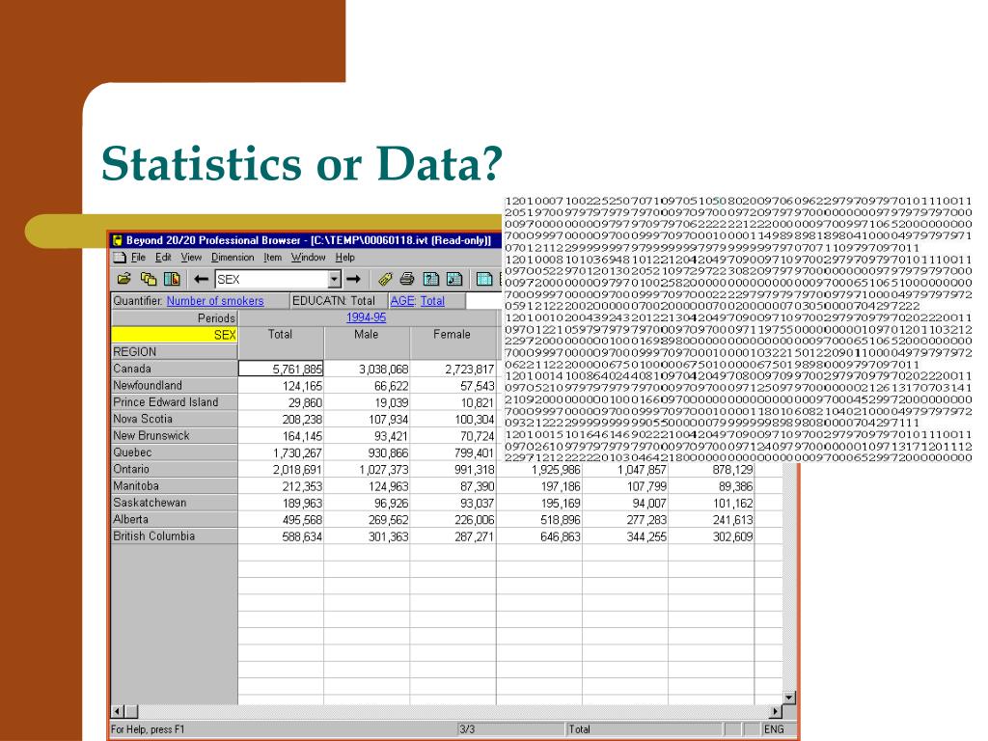Click the ENG status bar indicator
The width and height of the screenshot is (988, 741).
[x=773, y=729]
